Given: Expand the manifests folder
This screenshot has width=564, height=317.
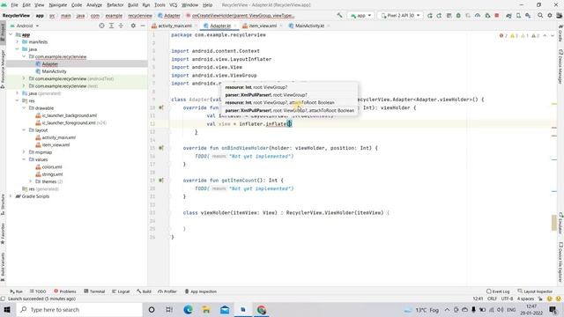Looking at the screenshot, I should tap(18, 42).
